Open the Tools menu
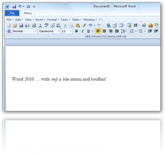Screen dimensions: 165x154 [66, 20]
